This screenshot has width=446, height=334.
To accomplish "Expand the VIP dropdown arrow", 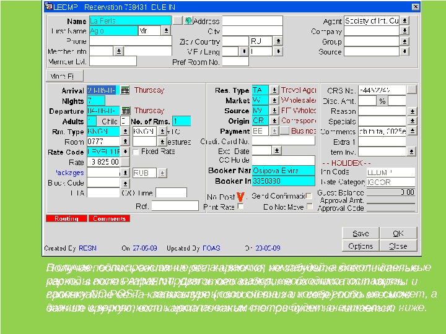I will (x=244, y=51).
